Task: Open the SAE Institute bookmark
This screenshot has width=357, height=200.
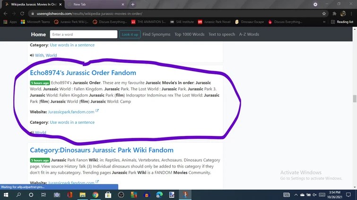Action: tap(182, 22)
